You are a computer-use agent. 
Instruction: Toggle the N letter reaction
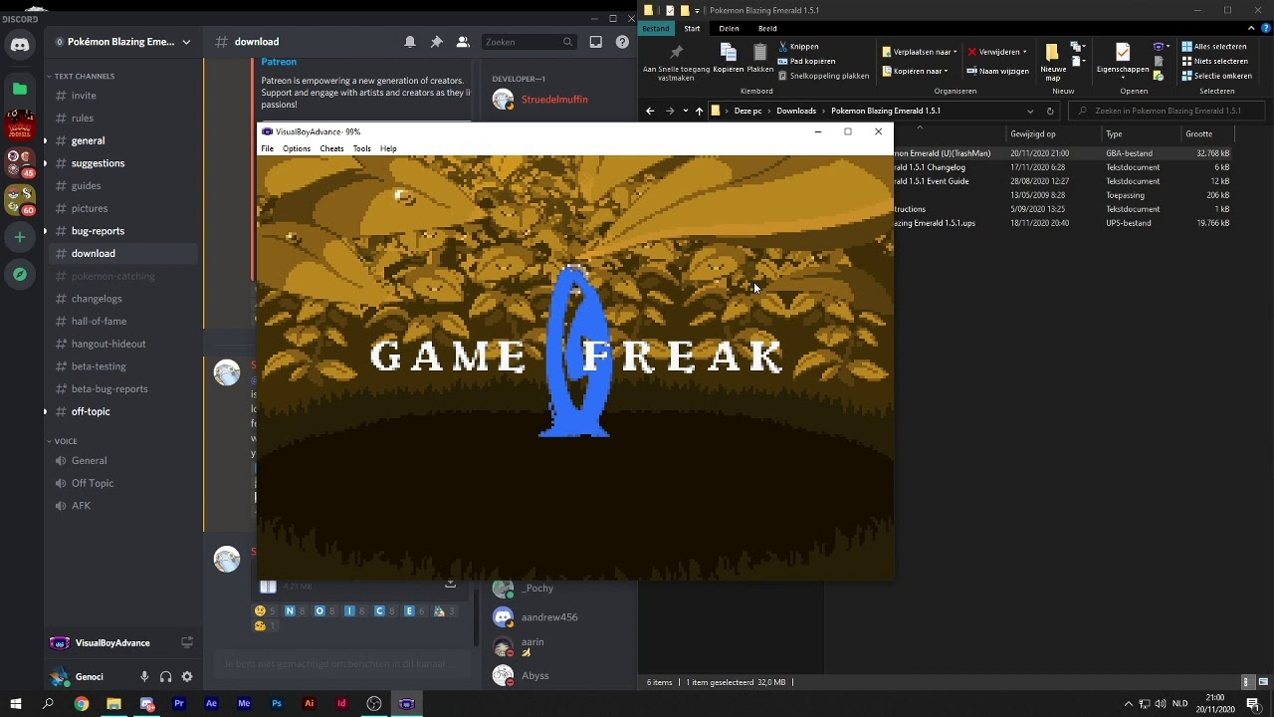tap(296, 610)
